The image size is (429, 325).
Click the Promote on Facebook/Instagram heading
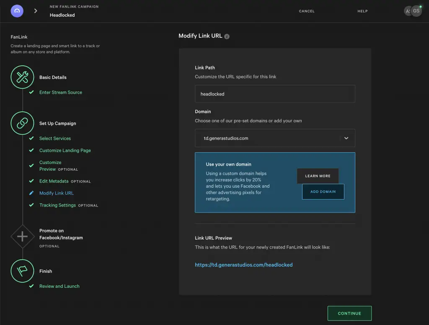coord(61,234)
